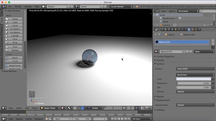216x121 pixels.
Task: Add an Ico Sphere mesh
Action: 14,32
